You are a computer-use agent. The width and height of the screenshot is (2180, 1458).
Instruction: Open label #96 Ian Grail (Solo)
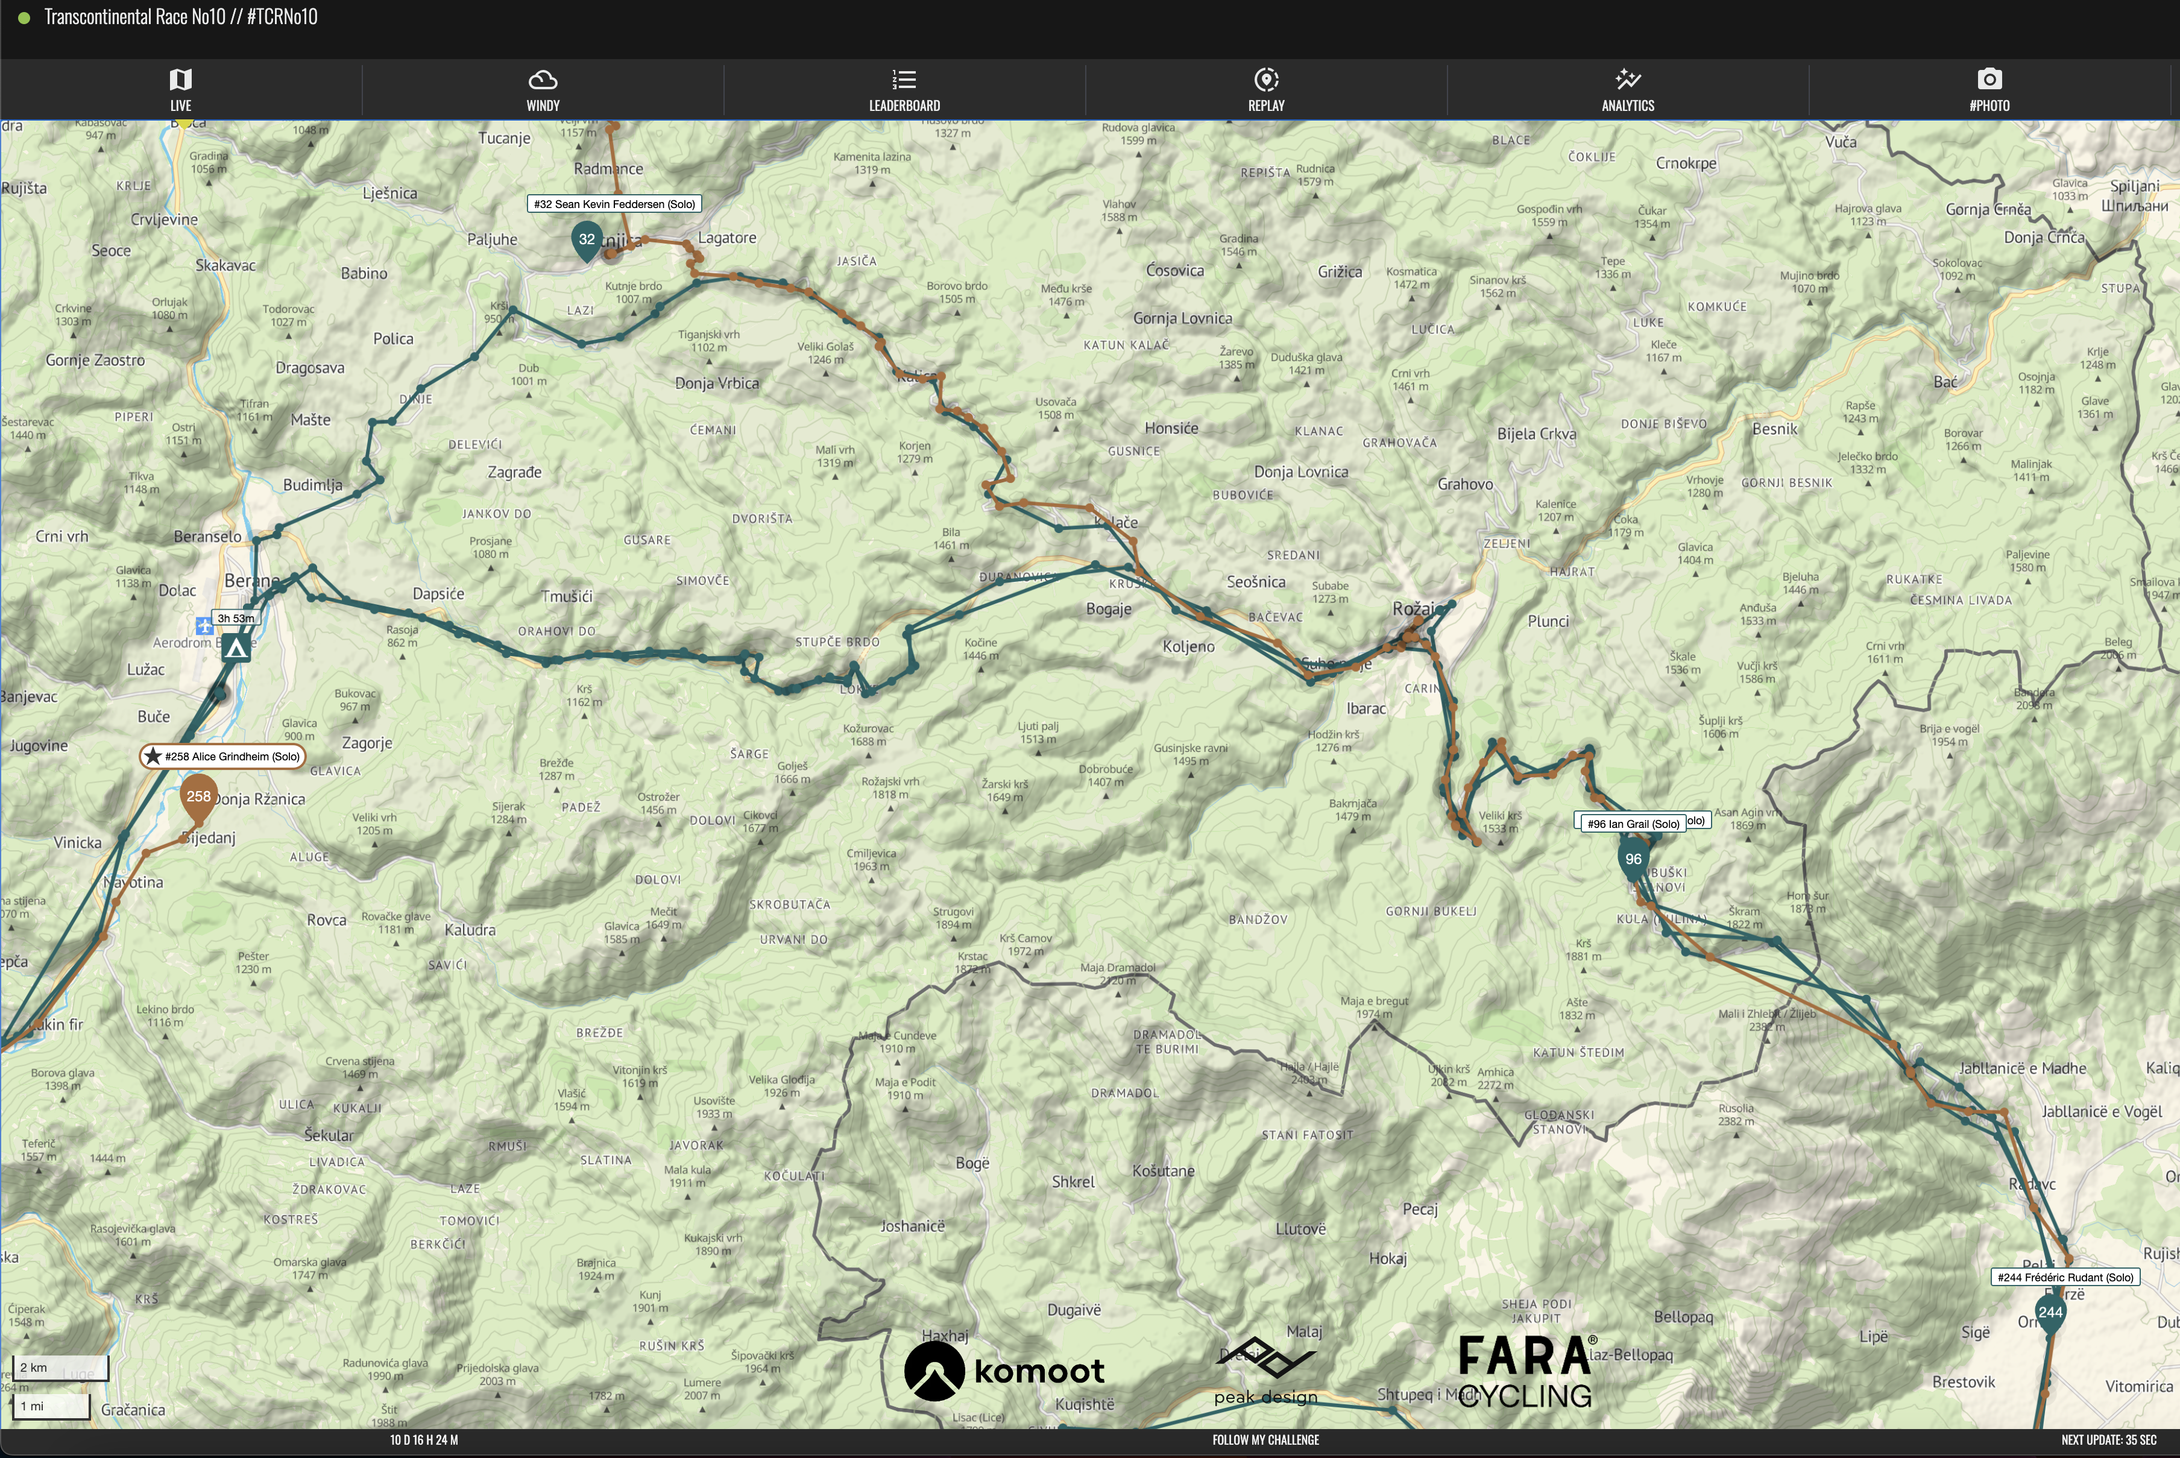coord(1633,824)
